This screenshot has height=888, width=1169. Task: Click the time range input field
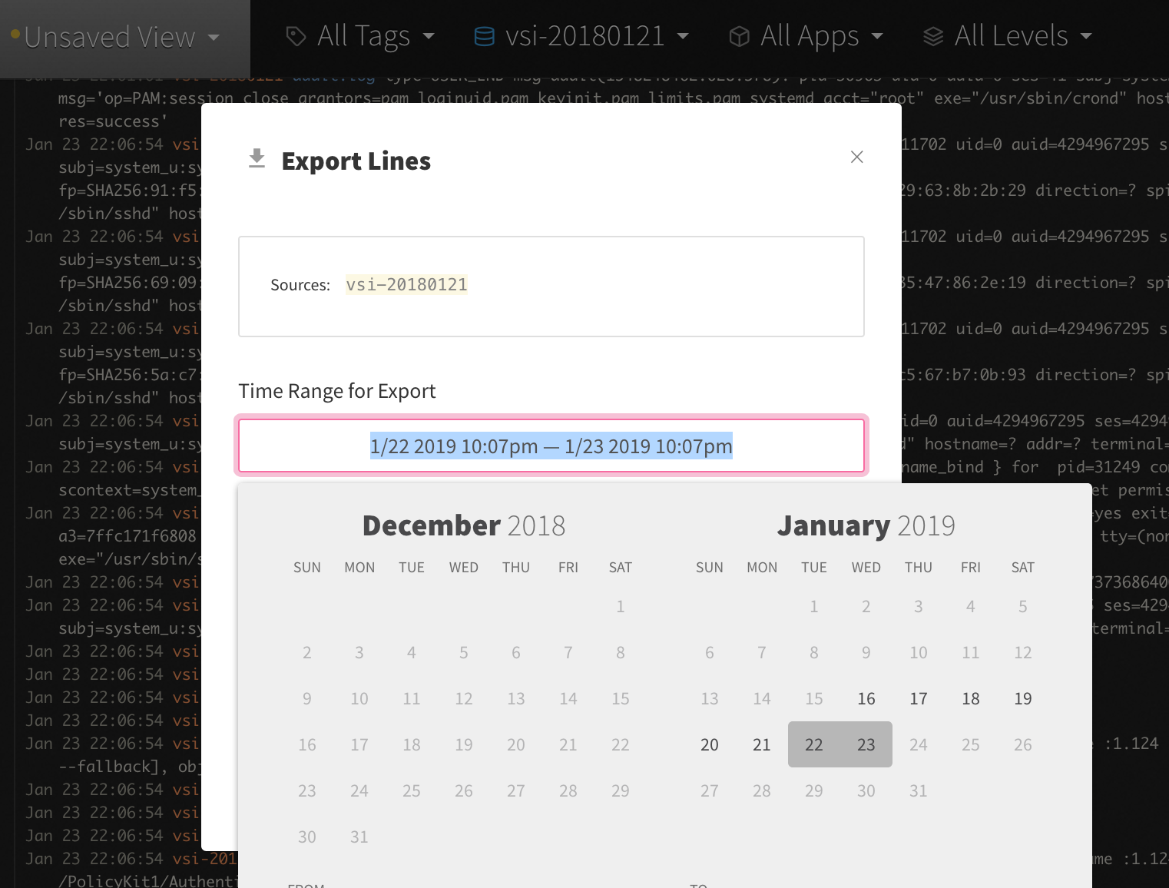click(551, 446)
